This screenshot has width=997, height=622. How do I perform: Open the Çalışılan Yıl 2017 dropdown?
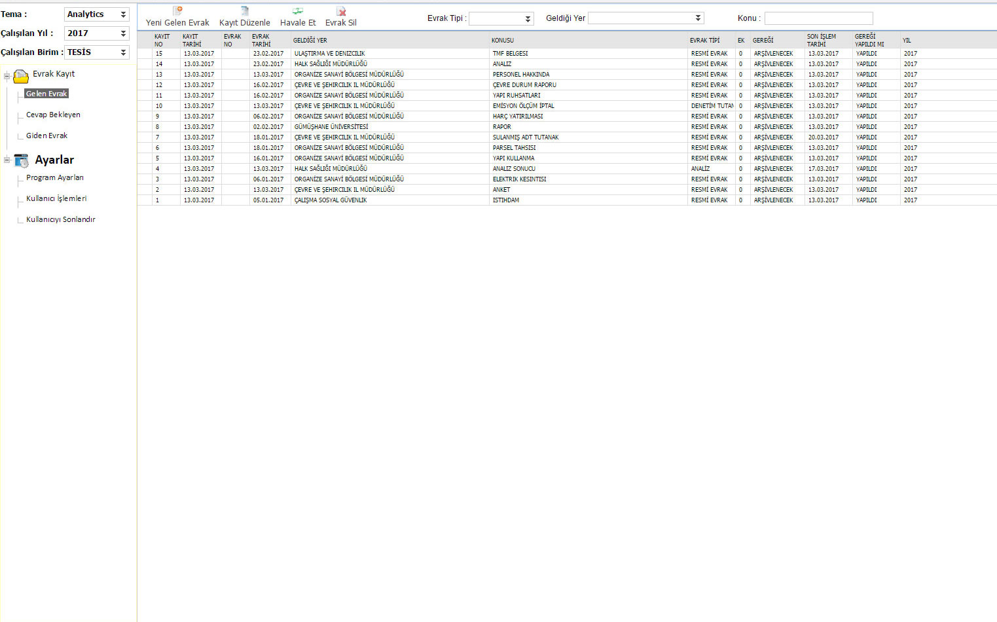point(97,33)
